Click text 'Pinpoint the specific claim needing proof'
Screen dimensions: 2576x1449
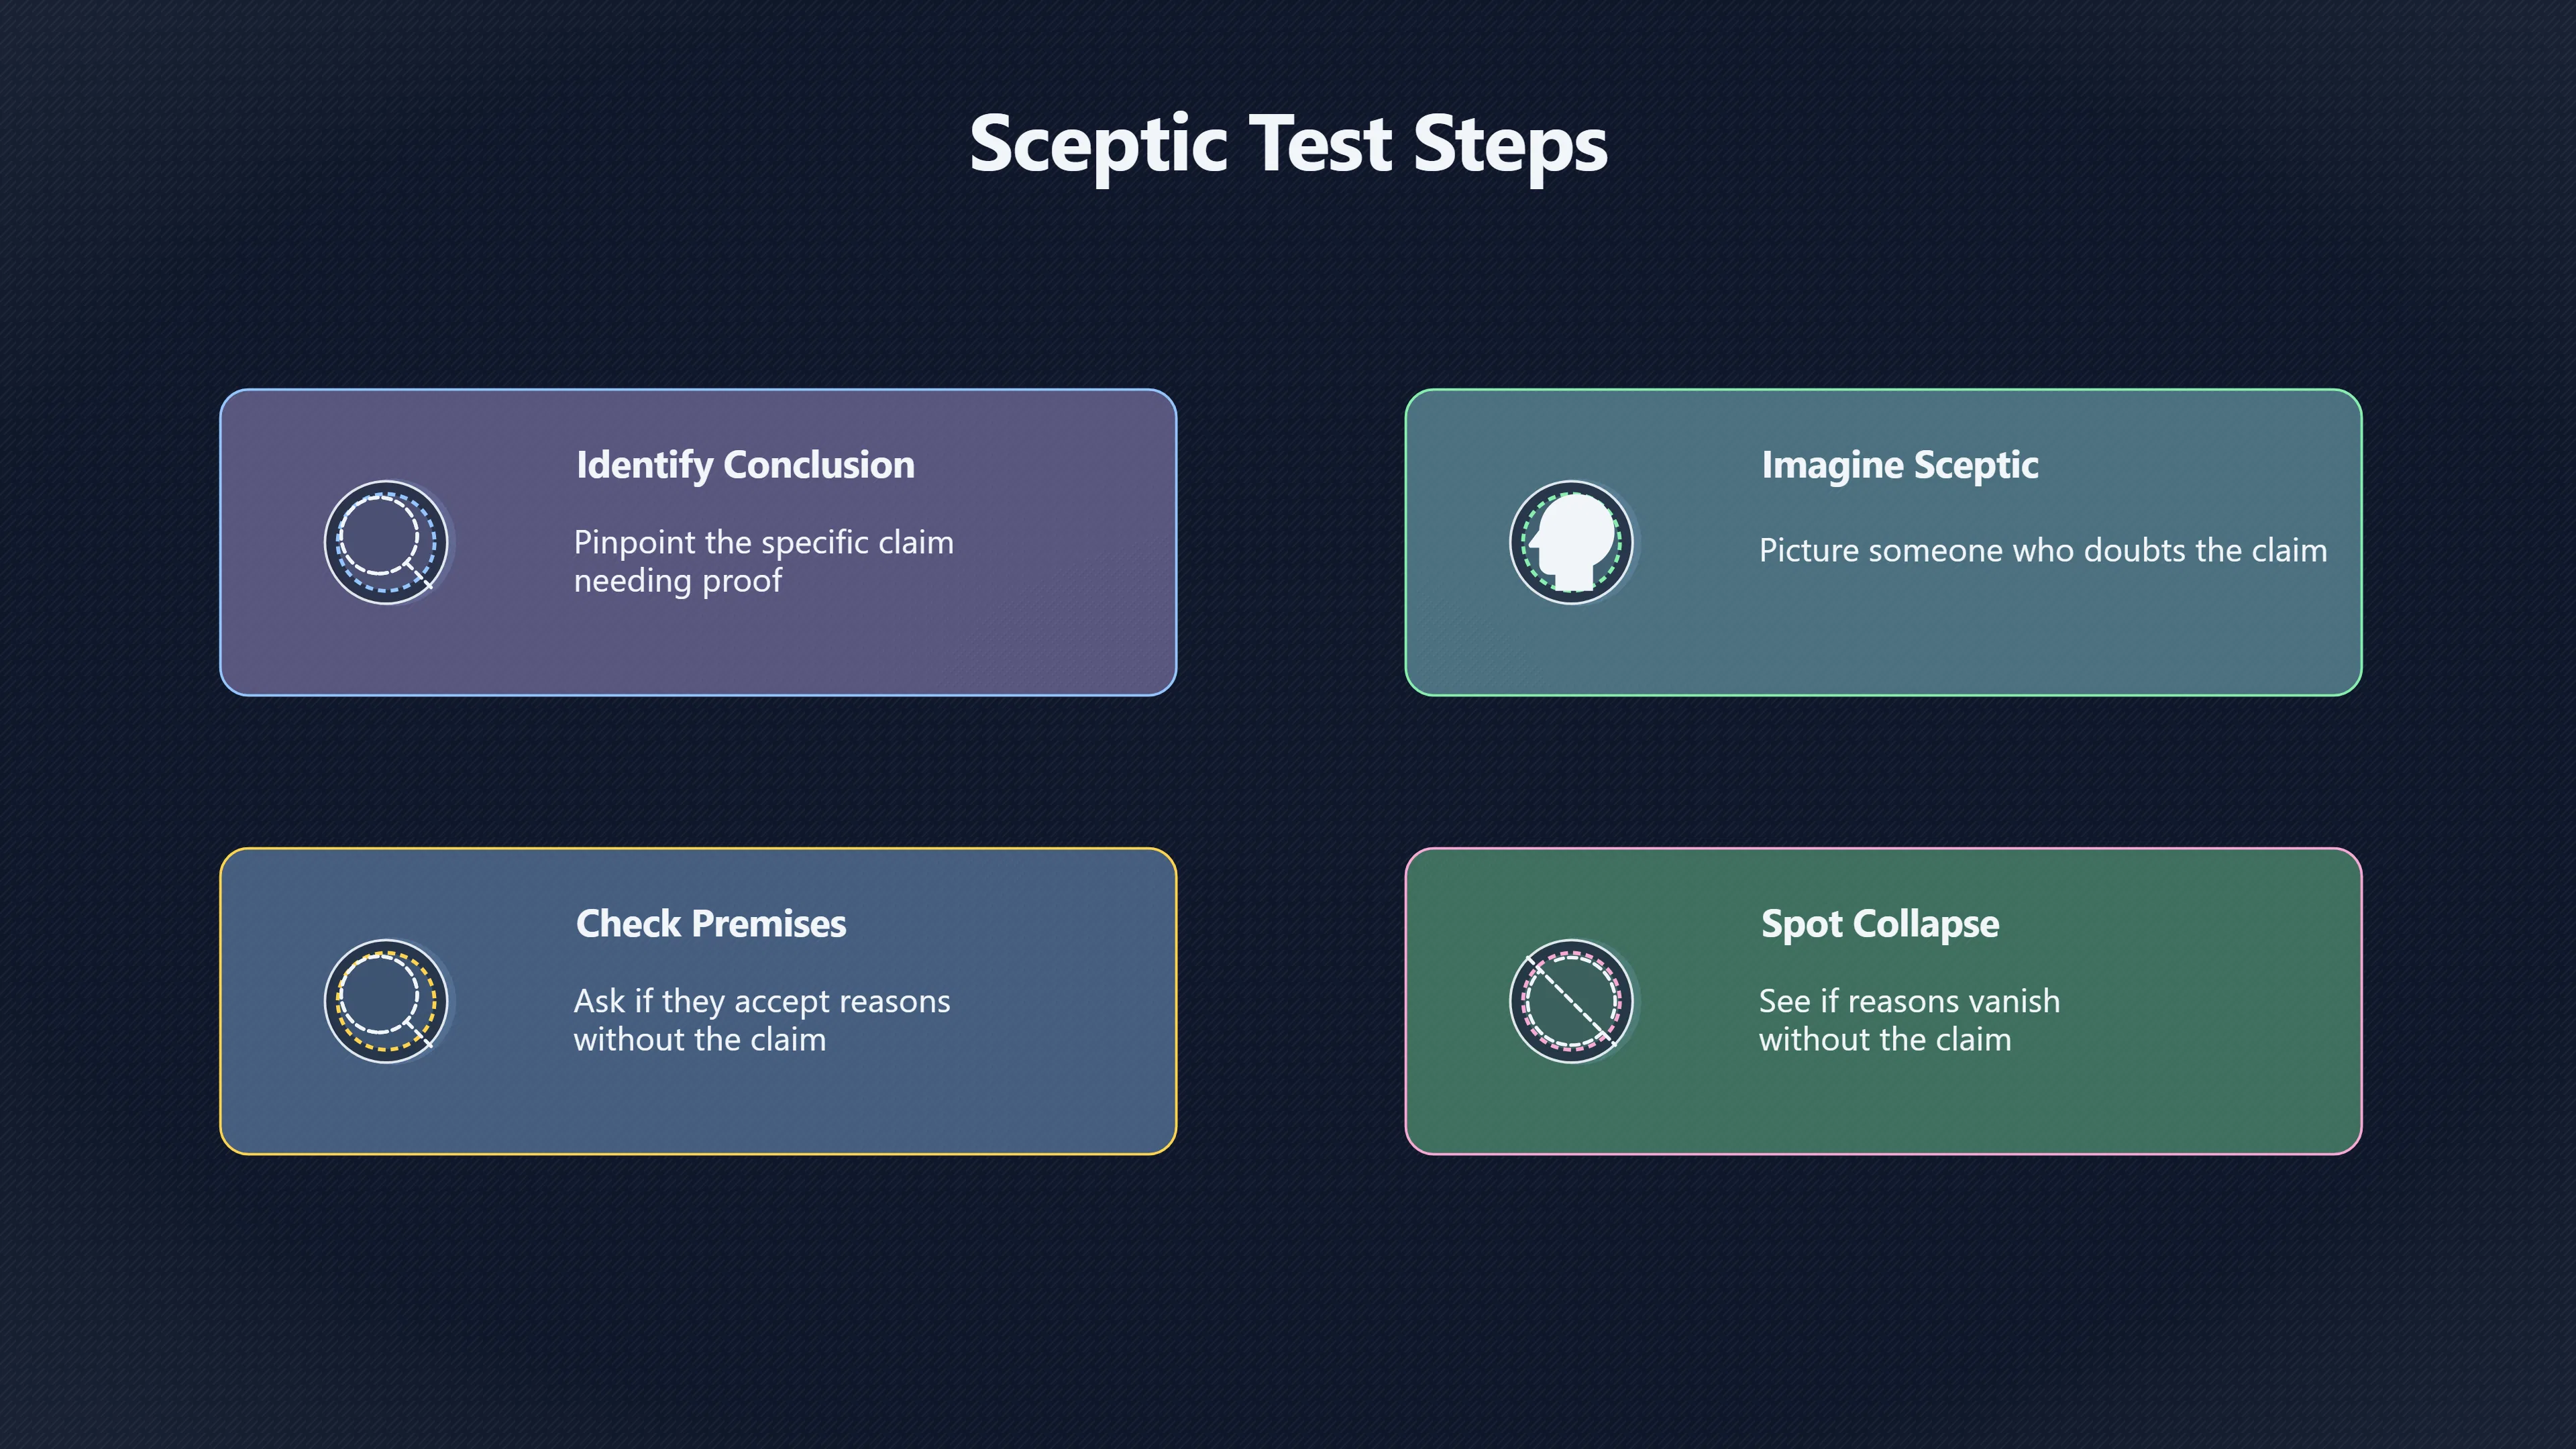pos(764,561)
